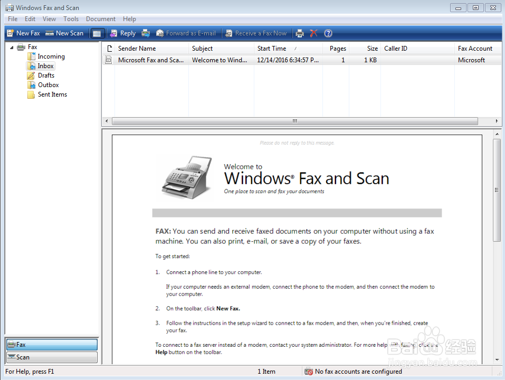Click the fax document icon in message row
Screen dimensions: 505x380
pos(109,60)
